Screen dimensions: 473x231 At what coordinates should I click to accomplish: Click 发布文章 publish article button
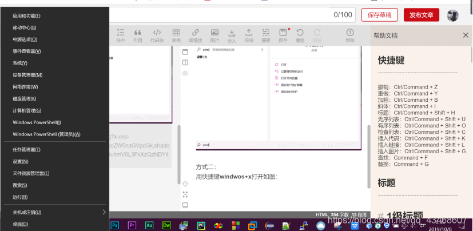[422, 15]
